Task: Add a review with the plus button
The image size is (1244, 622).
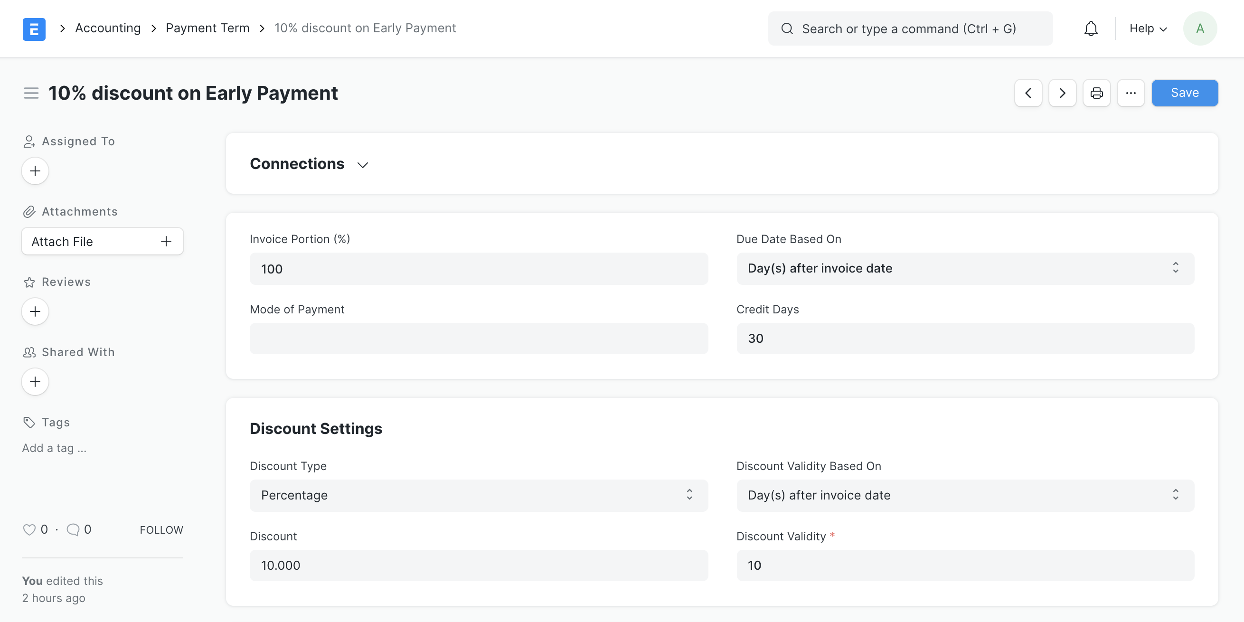Action: (35, 311)
